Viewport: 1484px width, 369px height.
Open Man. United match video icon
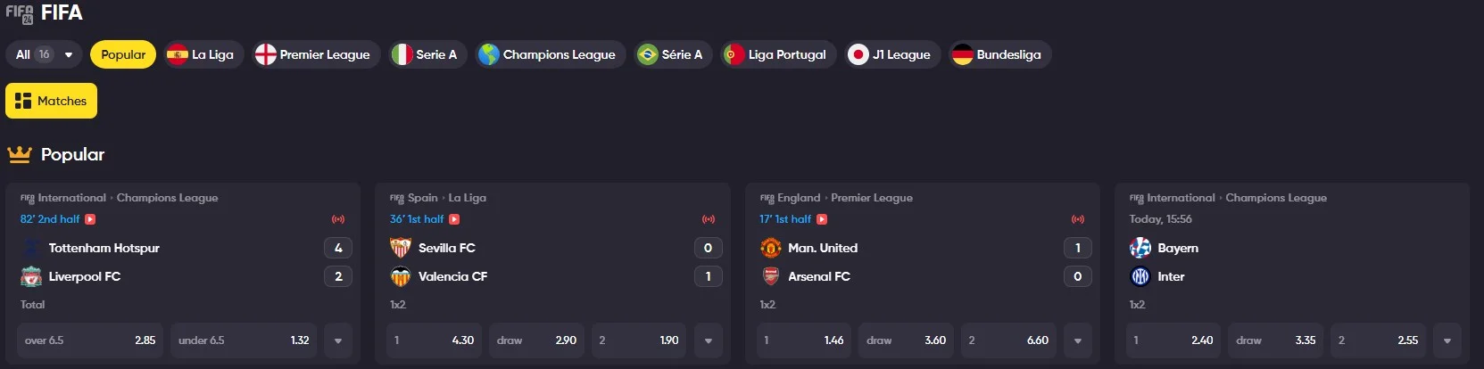pos(822,219)
